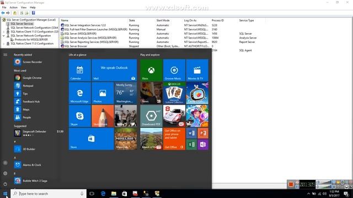Select Protocols for MSSQLSERVER node
Viewport: 353px width, 198px height.
pos(31,40)
